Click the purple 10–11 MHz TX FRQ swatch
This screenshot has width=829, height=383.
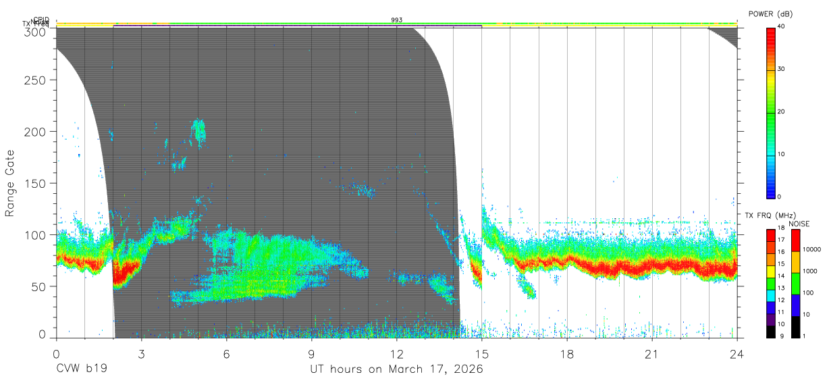(770, 320)
